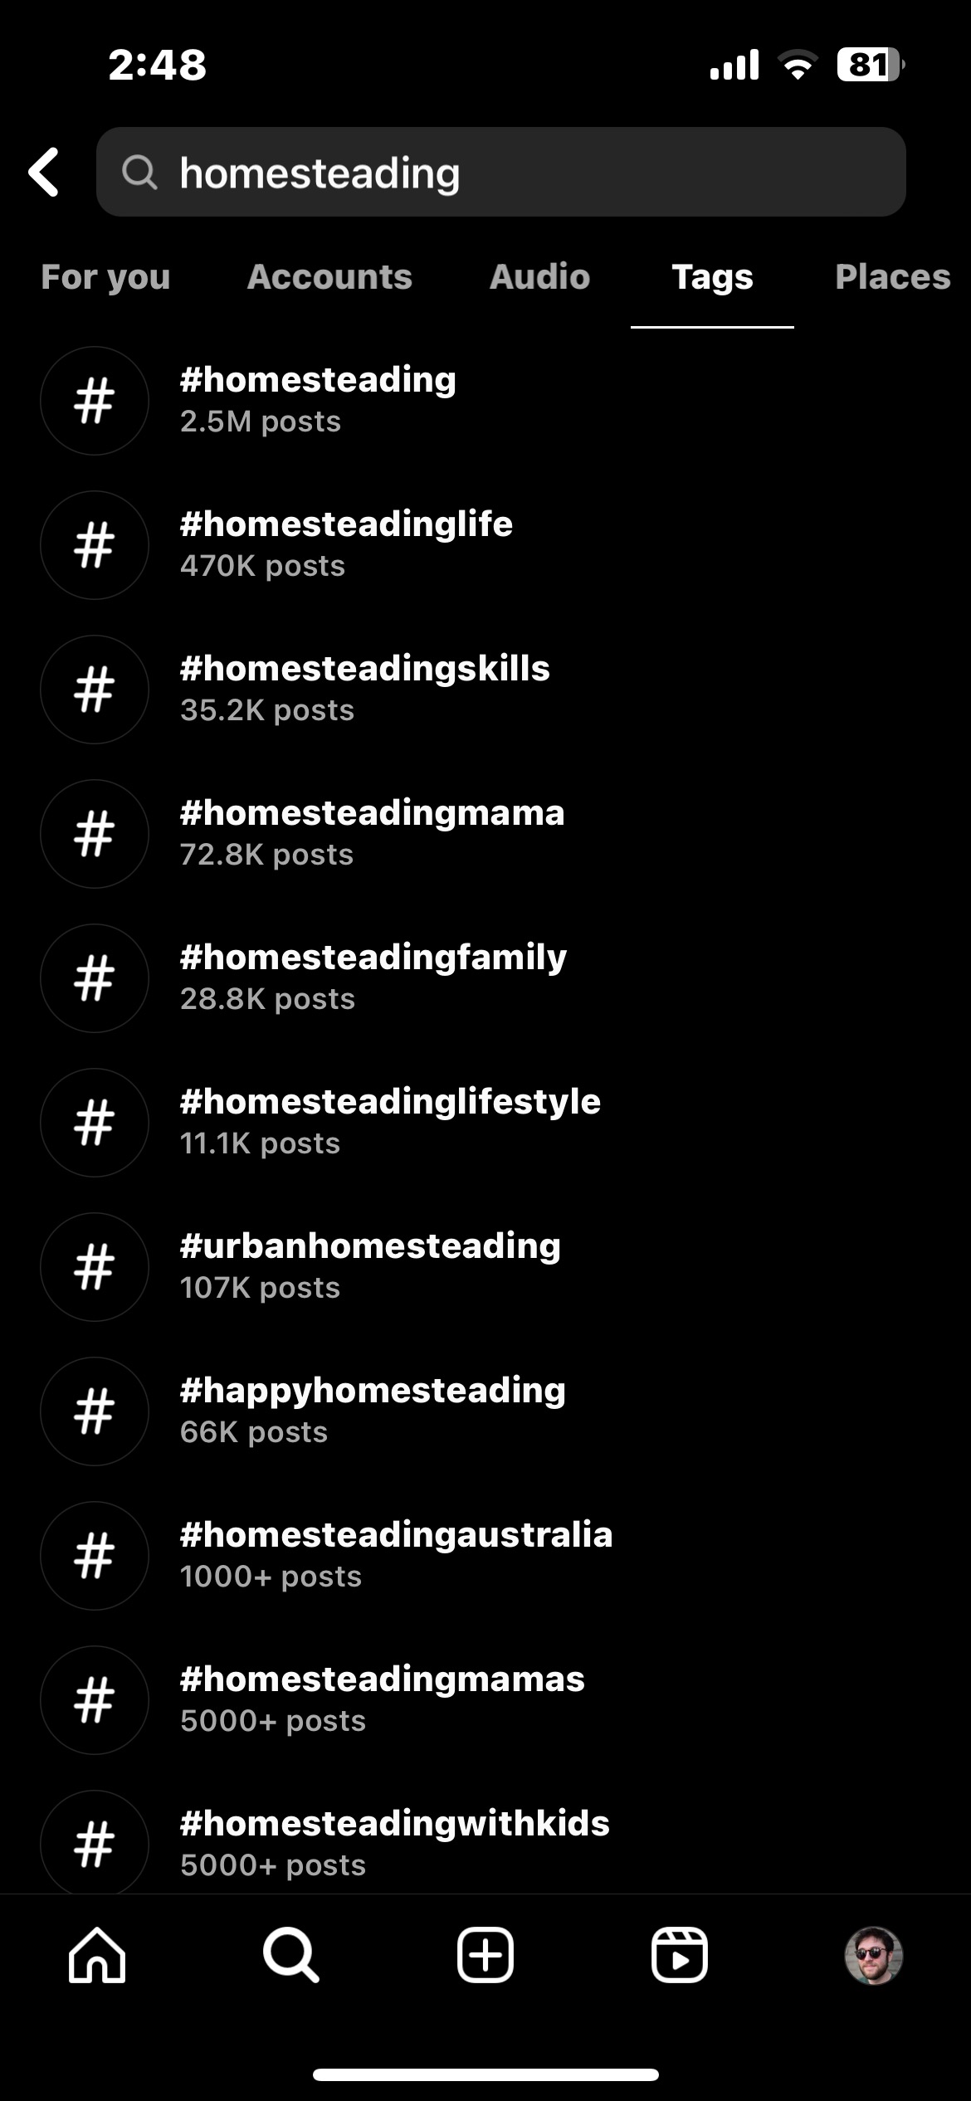View the #homesteadingfamily tag
The width and height of the screenshot is (971, 2101).
coord(373,977)
